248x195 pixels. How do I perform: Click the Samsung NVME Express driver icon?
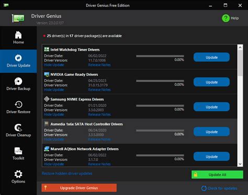tap(47, 99)
